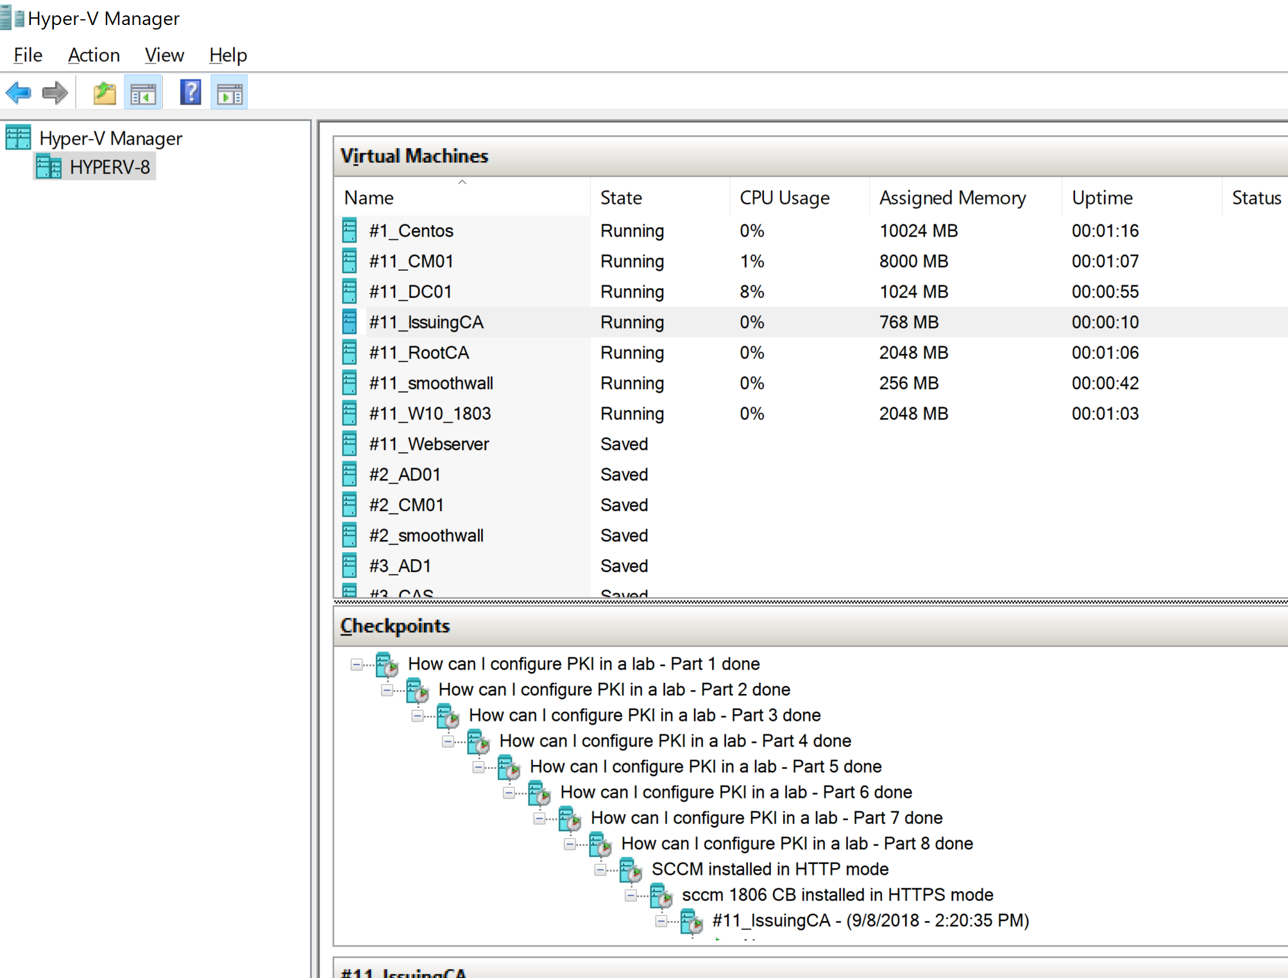Open the Help menu
Screen dimensions: 1288x978
pyautogui.click(x=228, y=55)
